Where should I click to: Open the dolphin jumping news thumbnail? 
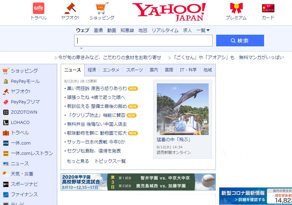point(182,109)
